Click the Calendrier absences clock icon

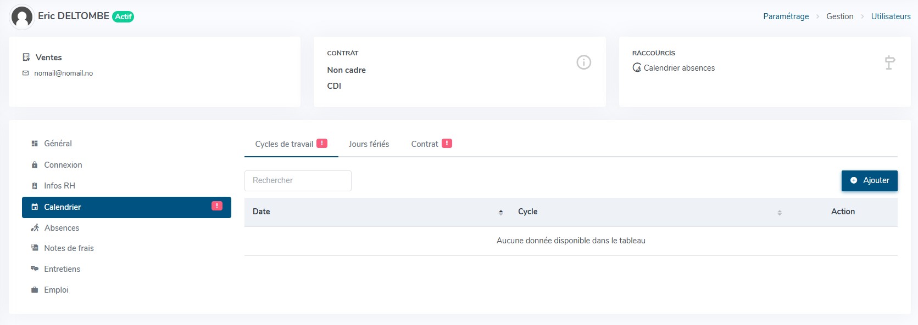pos(637,68)
